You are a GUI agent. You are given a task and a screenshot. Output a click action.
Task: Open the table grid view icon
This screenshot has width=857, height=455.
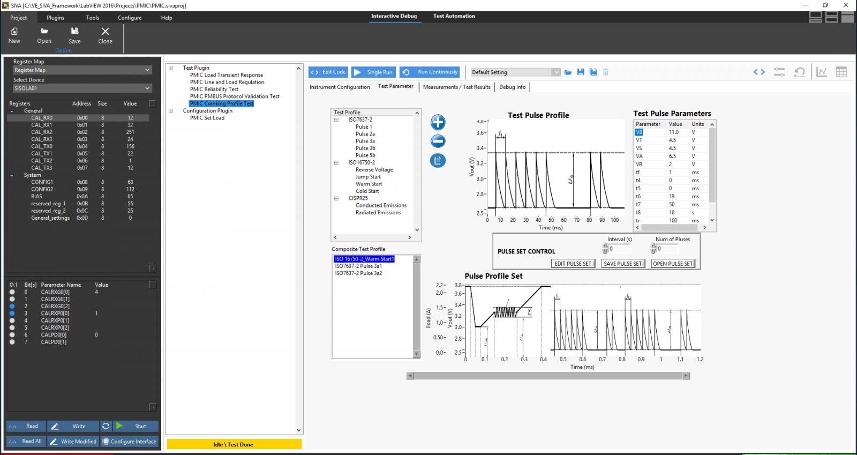[841, 72]
